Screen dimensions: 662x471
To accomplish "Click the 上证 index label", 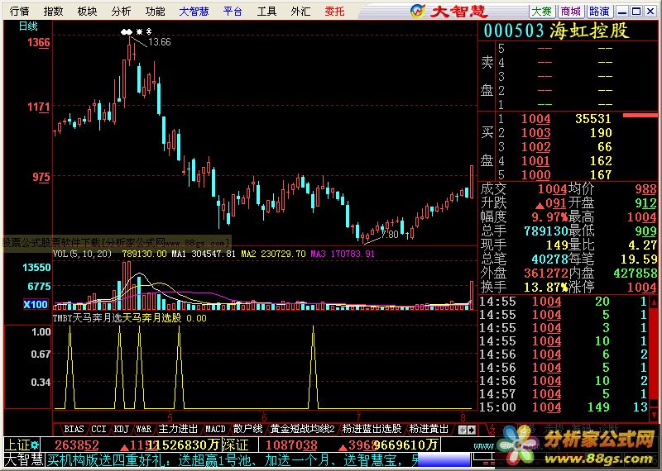I will (17, 445).
